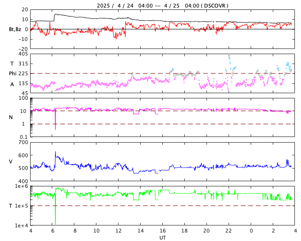
Task: Click the "12" hour label on the UT axis
Action: 119,231
